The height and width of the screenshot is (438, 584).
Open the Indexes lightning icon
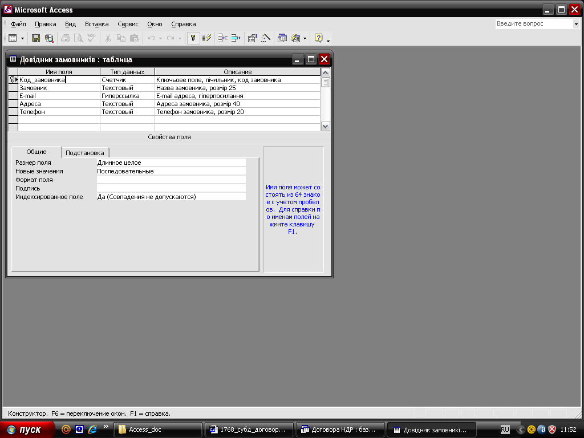pyautogui.click(x=206, y=38)
